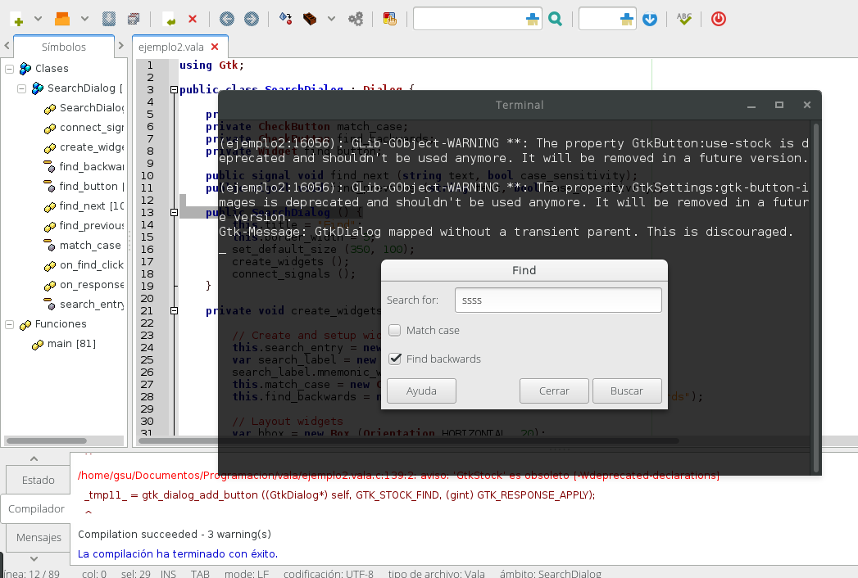
Task: Save the document via the Save icon
Action: click(108, 18)
